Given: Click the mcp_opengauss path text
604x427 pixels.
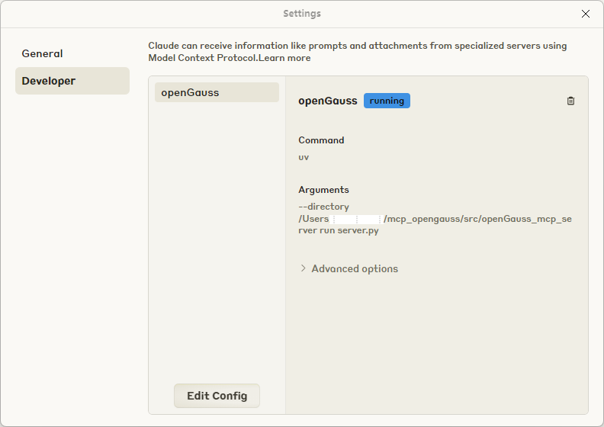Looking at the screenshot, I should [477, 219].
